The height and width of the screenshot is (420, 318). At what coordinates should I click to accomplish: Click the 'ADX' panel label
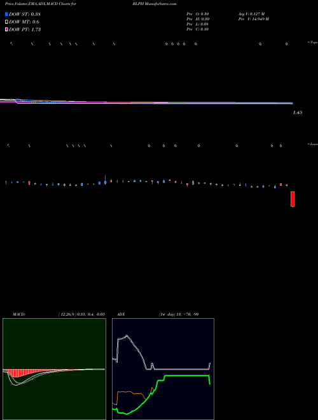pyautogui.click(x=121, y=314)
